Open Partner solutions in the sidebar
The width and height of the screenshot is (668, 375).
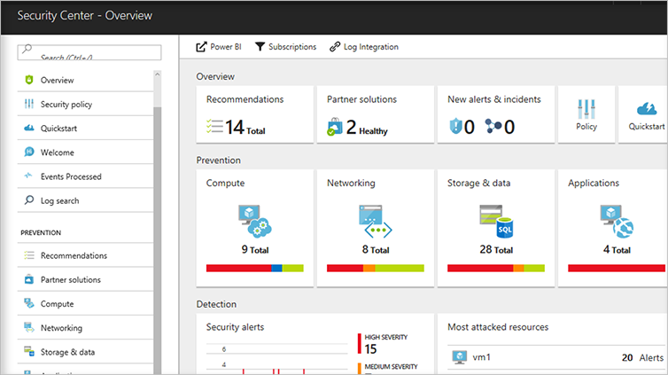point(86,279)
